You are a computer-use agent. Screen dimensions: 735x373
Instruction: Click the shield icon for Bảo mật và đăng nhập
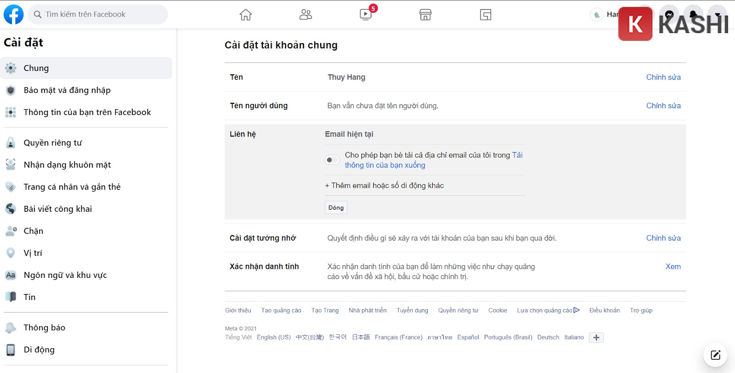point(11,90)
